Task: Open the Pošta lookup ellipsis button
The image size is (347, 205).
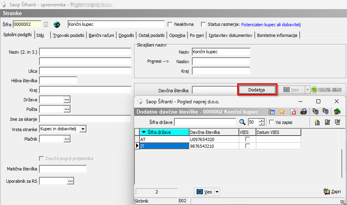Action: (67, 109)
